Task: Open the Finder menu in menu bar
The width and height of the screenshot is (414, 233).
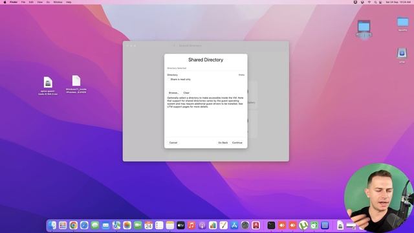Action: coord(14,2)
